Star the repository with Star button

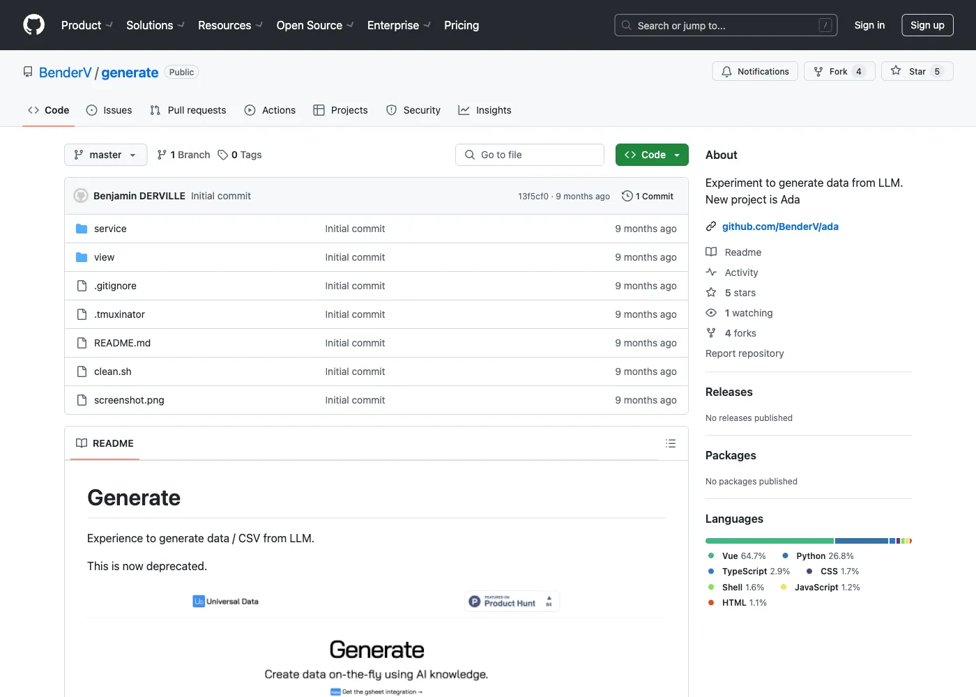click(917, 71)
